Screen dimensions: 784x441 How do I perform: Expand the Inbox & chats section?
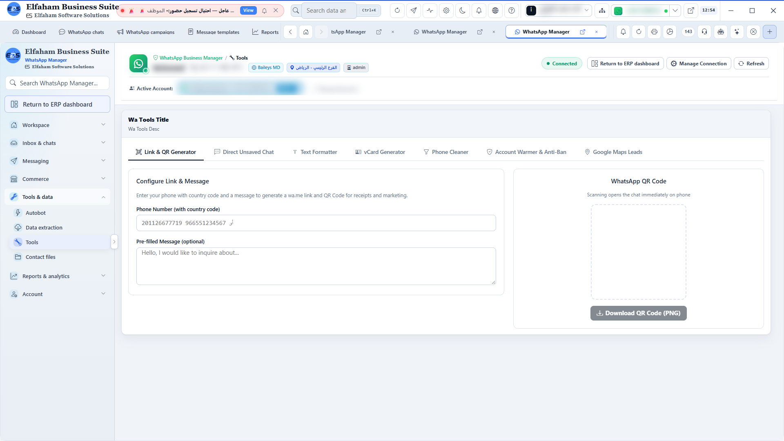click(58, 143)
